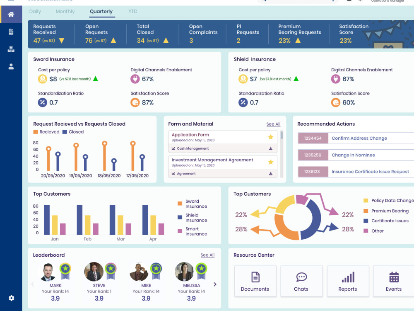The height and width of the screenshot is (311, 414).
Task: Switch to the Daily tab
Action: (35, 11)
